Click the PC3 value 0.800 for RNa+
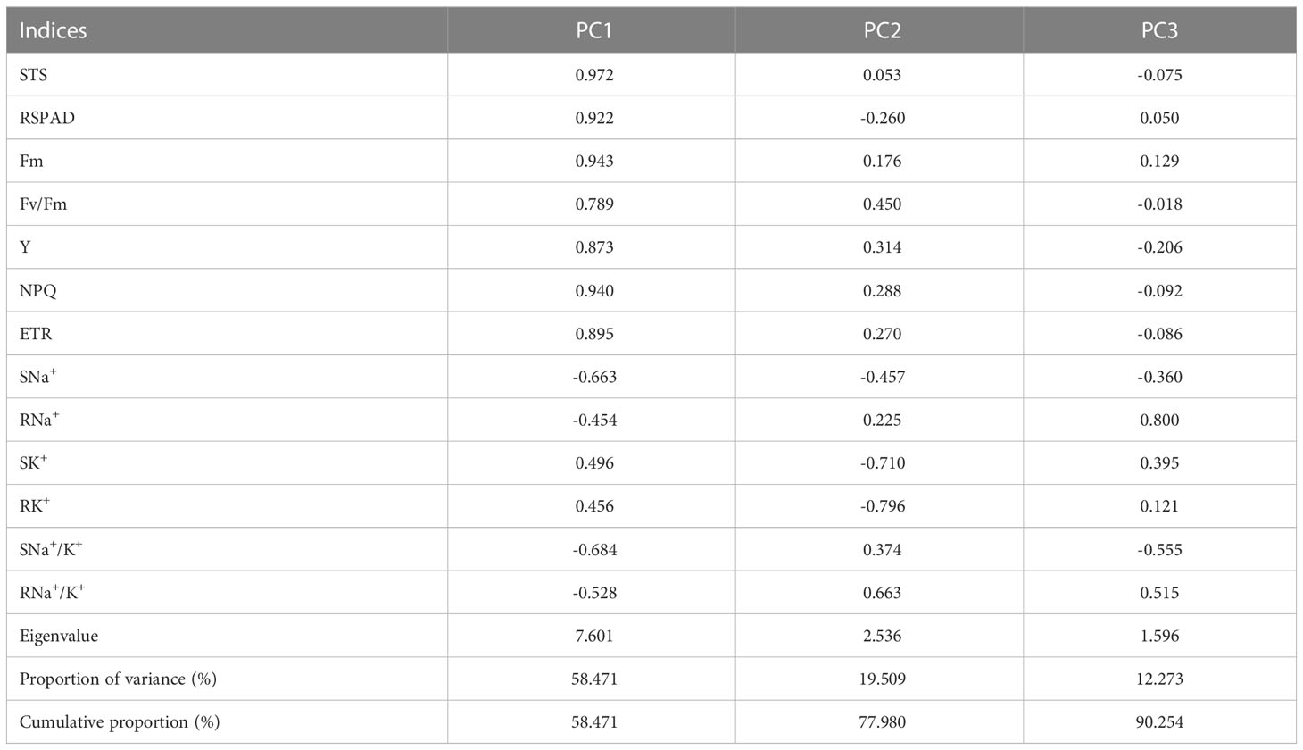Screen dimensions: 1303x750 (x=1159, y=420)
